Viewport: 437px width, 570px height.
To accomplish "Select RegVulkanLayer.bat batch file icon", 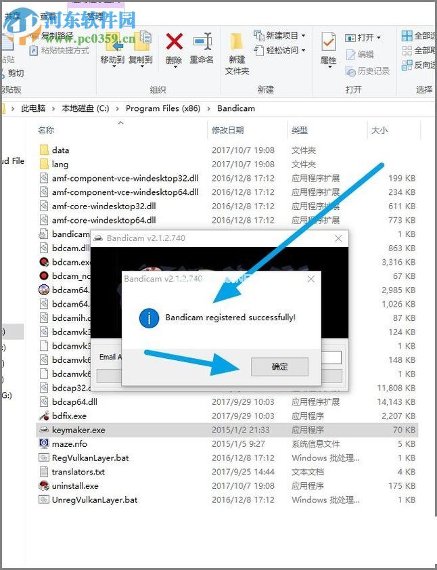I will pos(43,458).
